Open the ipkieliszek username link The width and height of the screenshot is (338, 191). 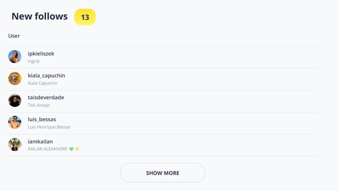(41, 54)
